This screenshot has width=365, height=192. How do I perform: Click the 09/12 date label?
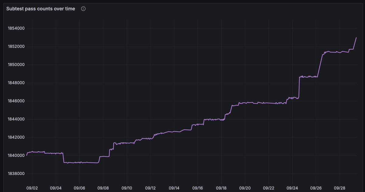(x=151, y=188)
